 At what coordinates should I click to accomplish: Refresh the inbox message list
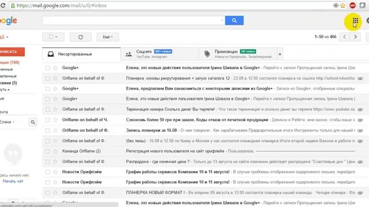(x=81, y=37)
